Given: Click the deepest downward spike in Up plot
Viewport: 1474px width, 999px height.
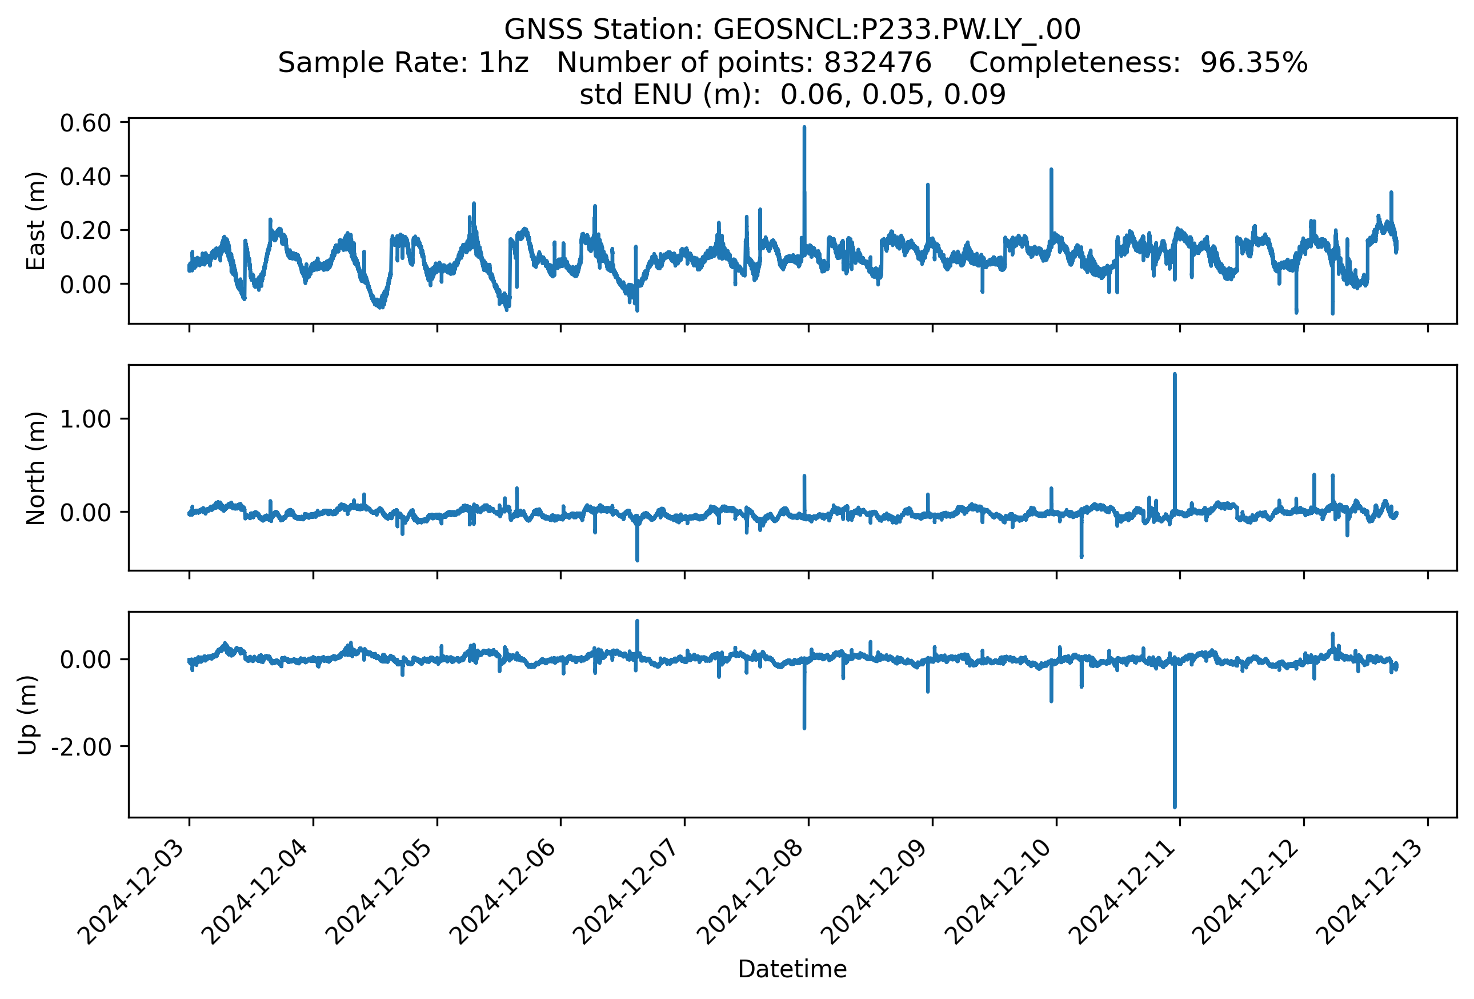Looking at the screenshot, I should 1175,805.
